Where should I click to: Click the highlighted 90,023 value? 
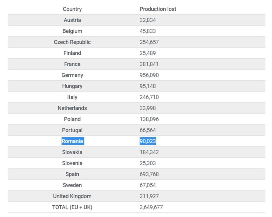(148, 141)
